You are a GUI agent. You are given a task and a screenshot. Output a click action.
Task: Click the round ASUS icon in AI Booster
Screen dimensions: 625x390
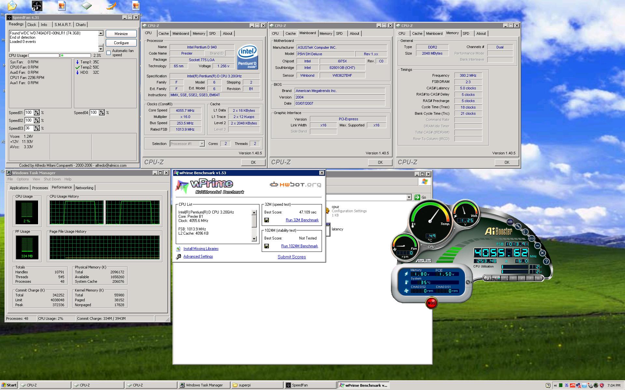tap(532, 238)
